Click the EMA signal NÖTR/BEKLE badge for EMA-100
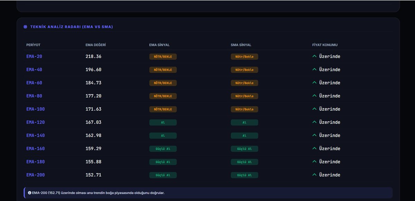 (163, 109)
